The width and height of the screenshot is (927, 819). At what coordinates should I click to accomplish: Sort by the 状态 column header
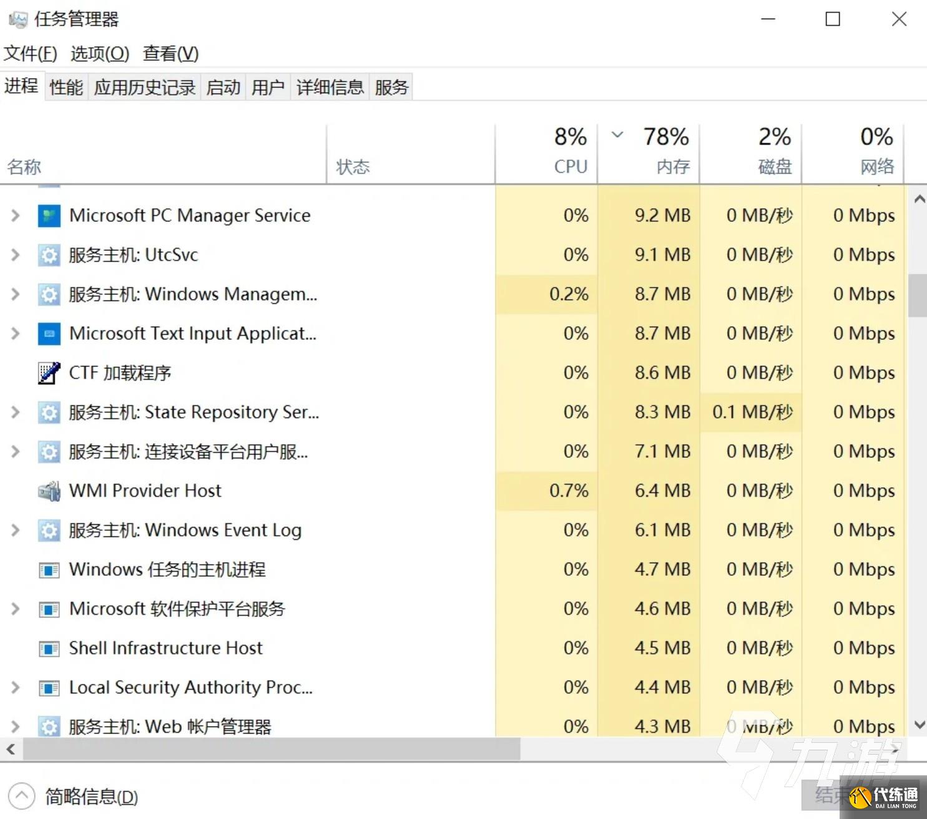coord(411,154)
